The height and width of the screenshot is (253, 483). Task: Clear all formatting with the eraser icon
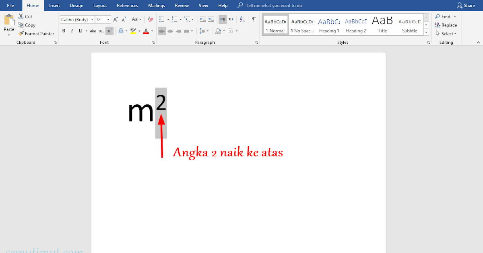(x=151, y=19)
